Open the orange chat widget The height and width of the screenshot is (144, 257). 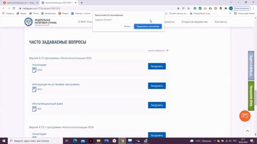[x=245, y=116]
